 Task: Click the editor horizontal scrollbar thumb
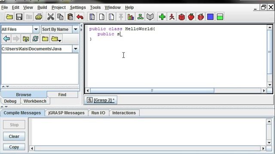(152, 90)
